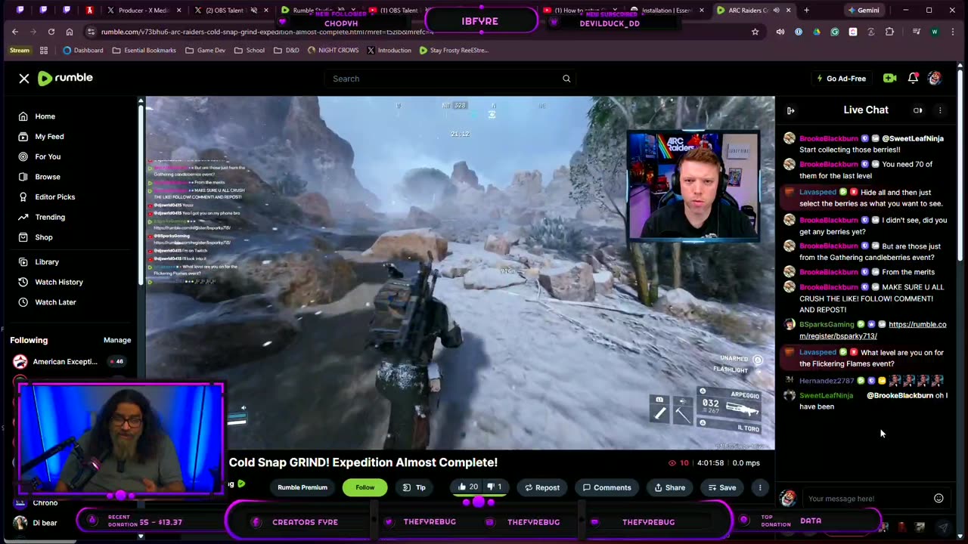
Task: Open Esential Bookmarks folder
Action: 144,50
